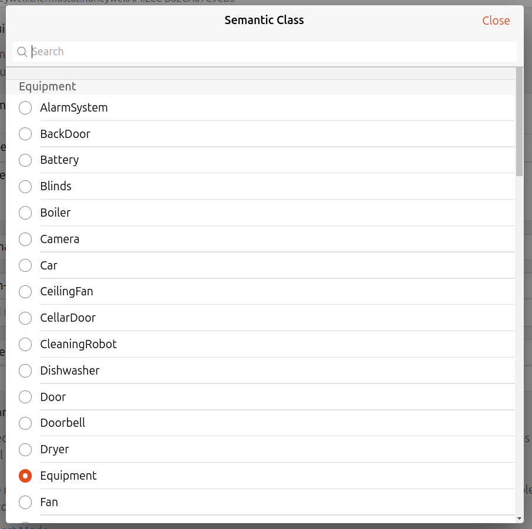Choose the Door class option

click(25, 397)
